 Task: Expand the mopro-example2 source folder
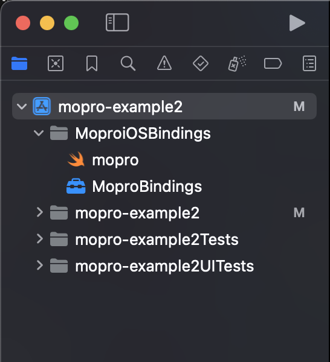click(x=40, y=212)
